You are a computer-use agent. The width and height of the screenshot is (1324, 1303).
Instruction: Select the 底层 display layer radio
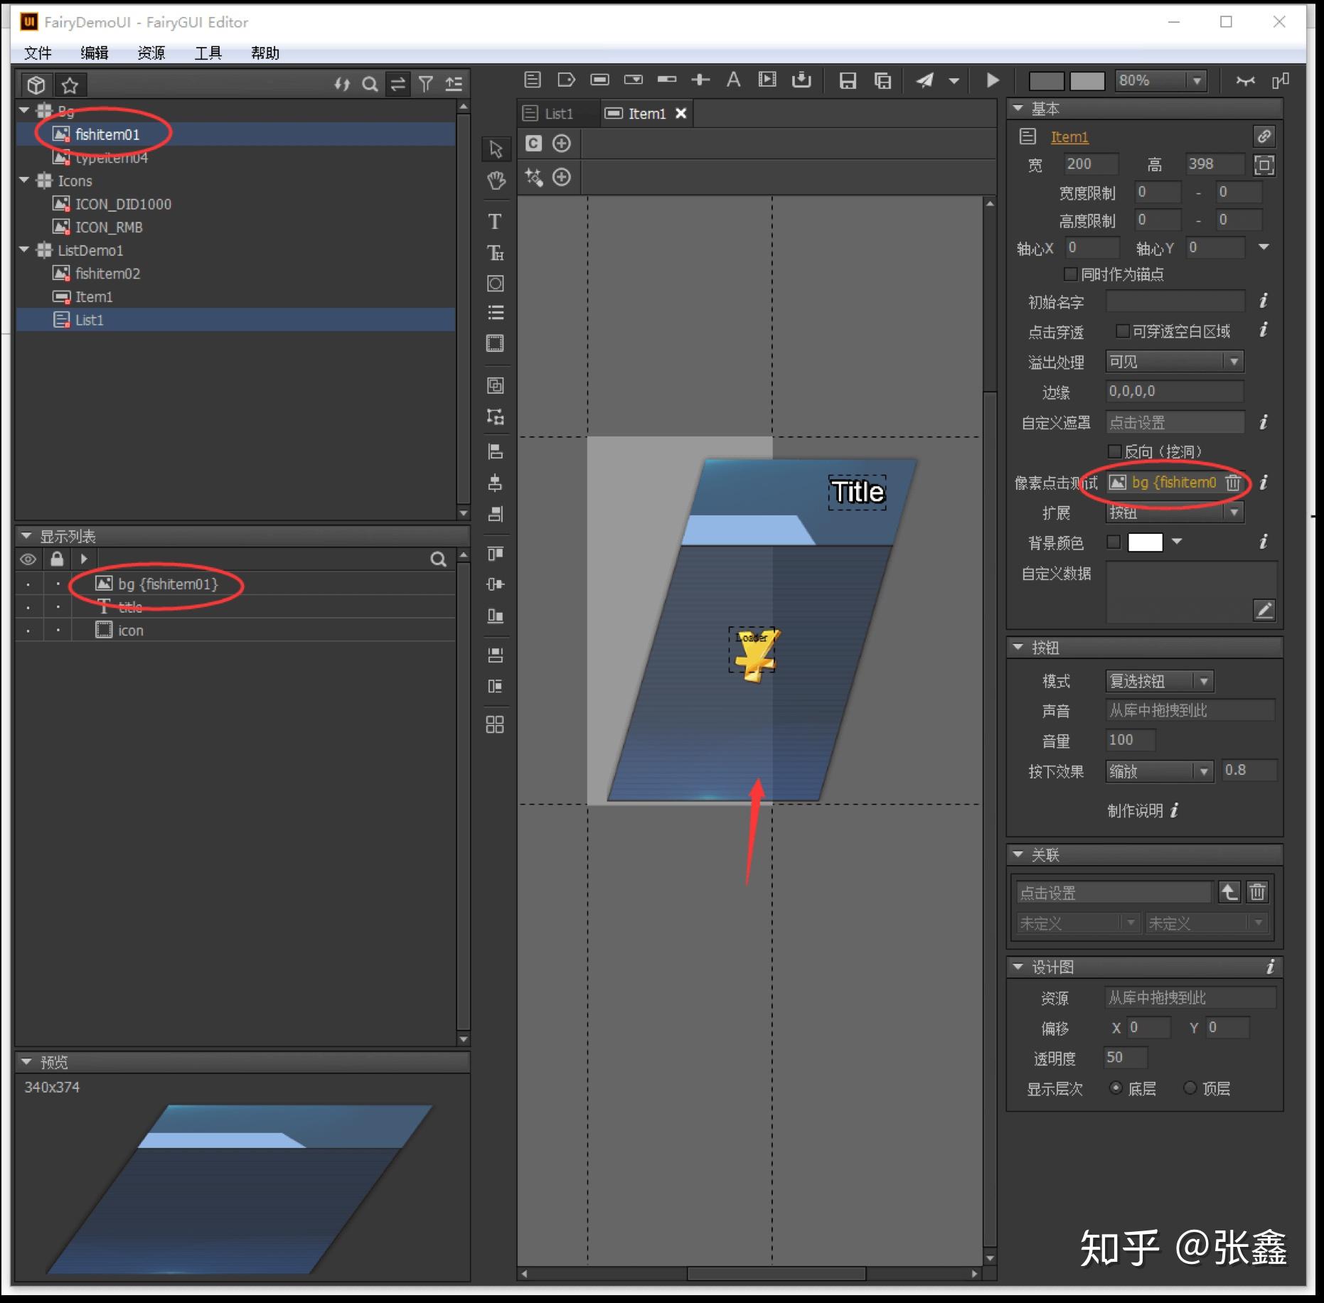1116,1088
